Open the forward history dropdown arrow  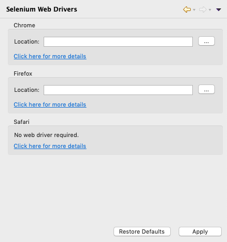click(x=210, y=10)
